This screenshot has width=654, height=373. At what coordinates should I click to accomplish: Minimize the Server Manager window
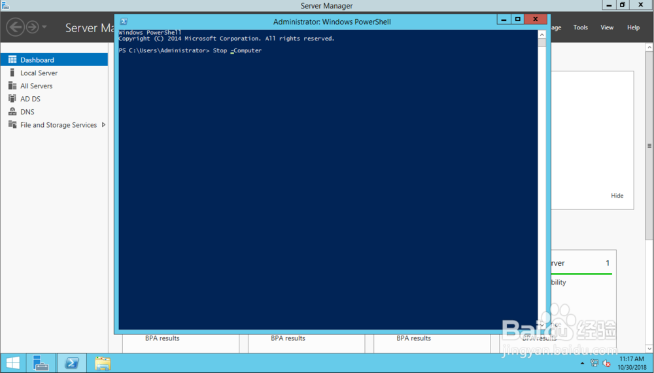click(x=608, y=5)
